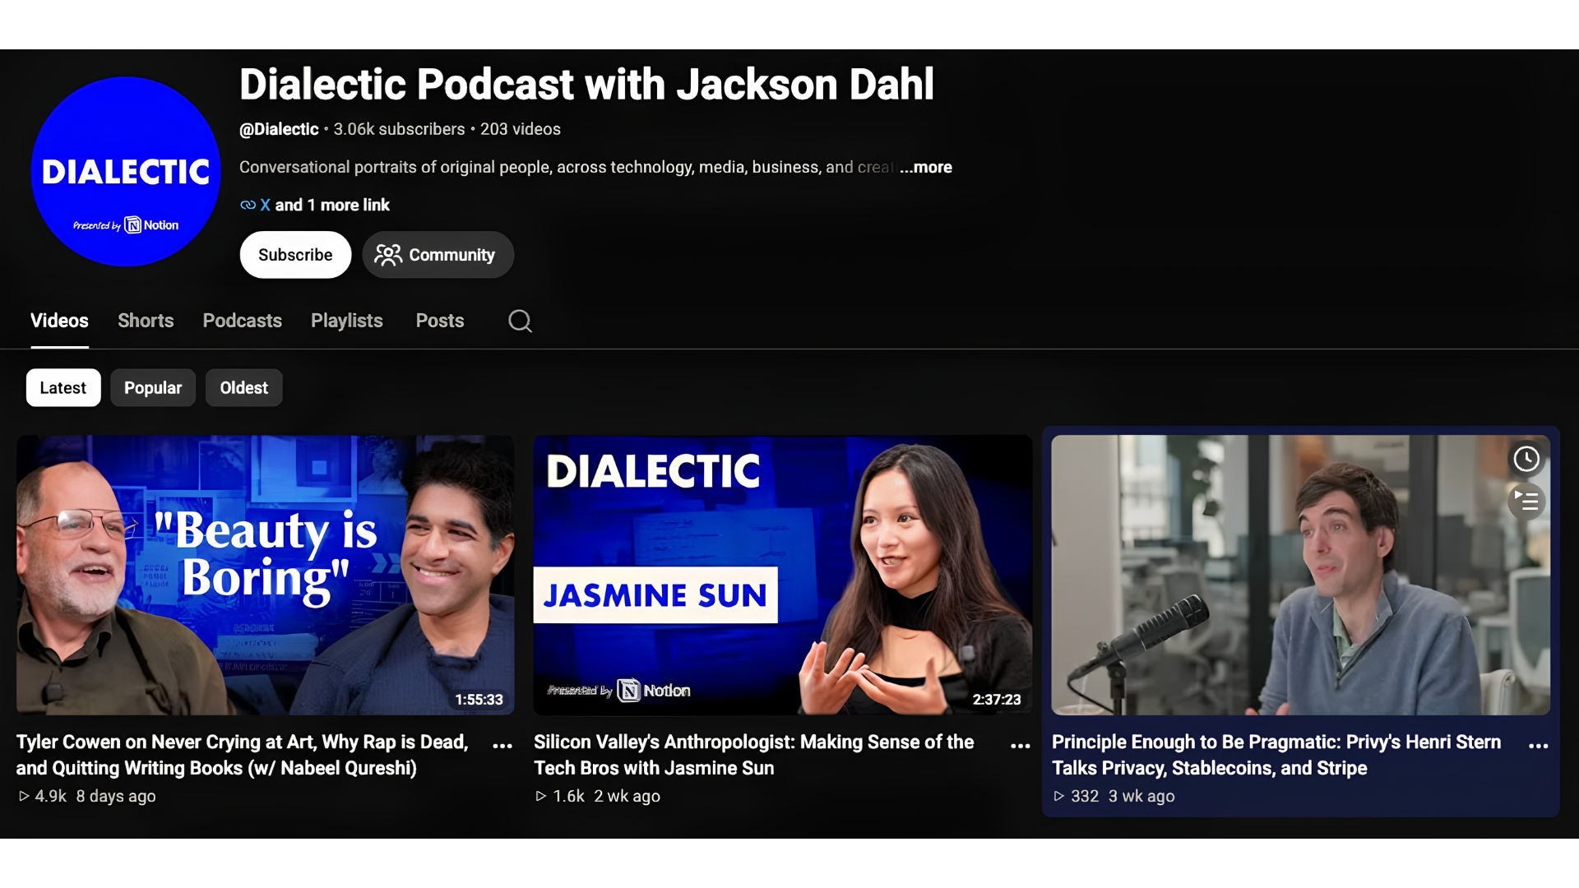This screenshot has width=1579, height=888.
Task: Open the Henri Stern video thumbnail
Action: (x=1301, y=575)
